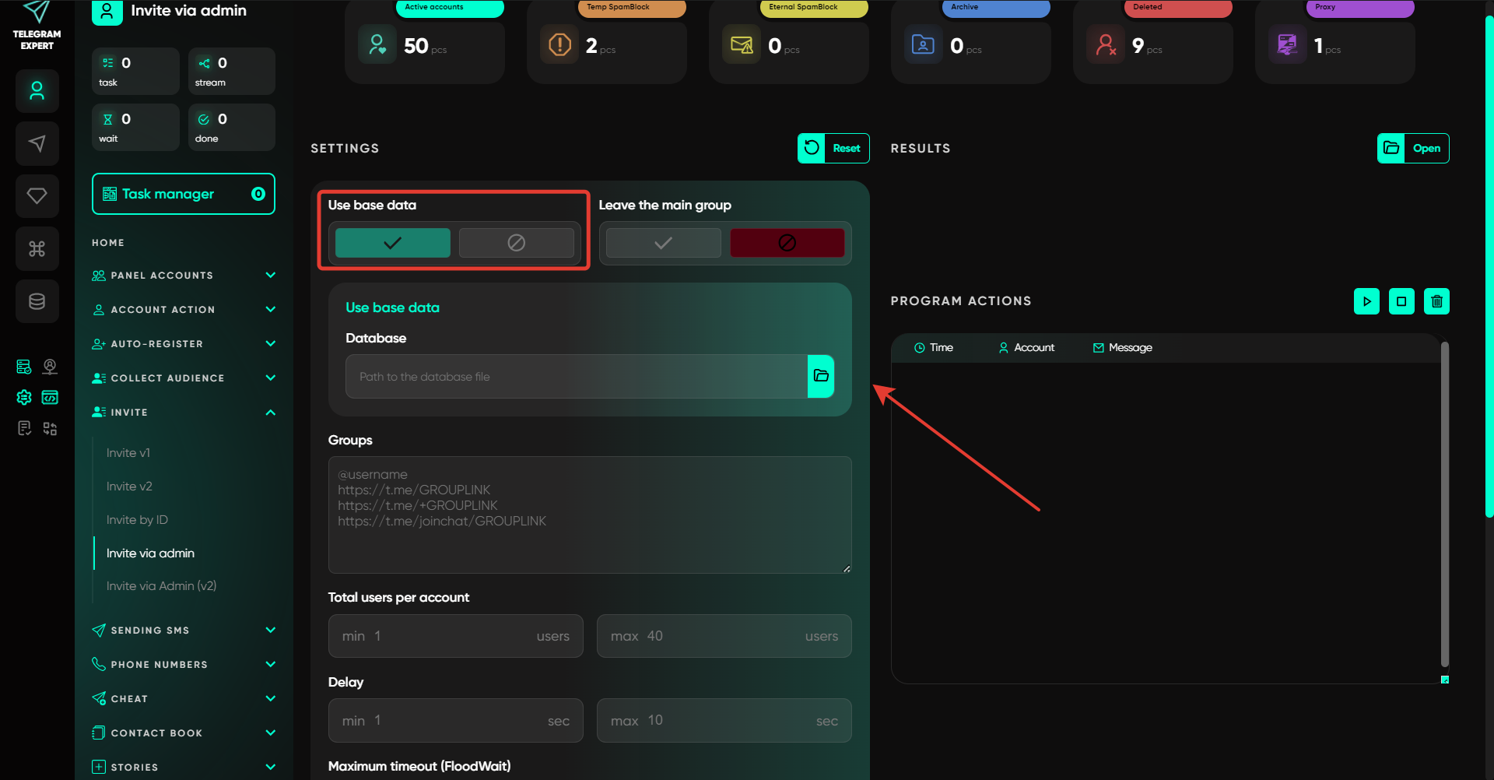Stop the program with the stop button

pos(1401,301)
